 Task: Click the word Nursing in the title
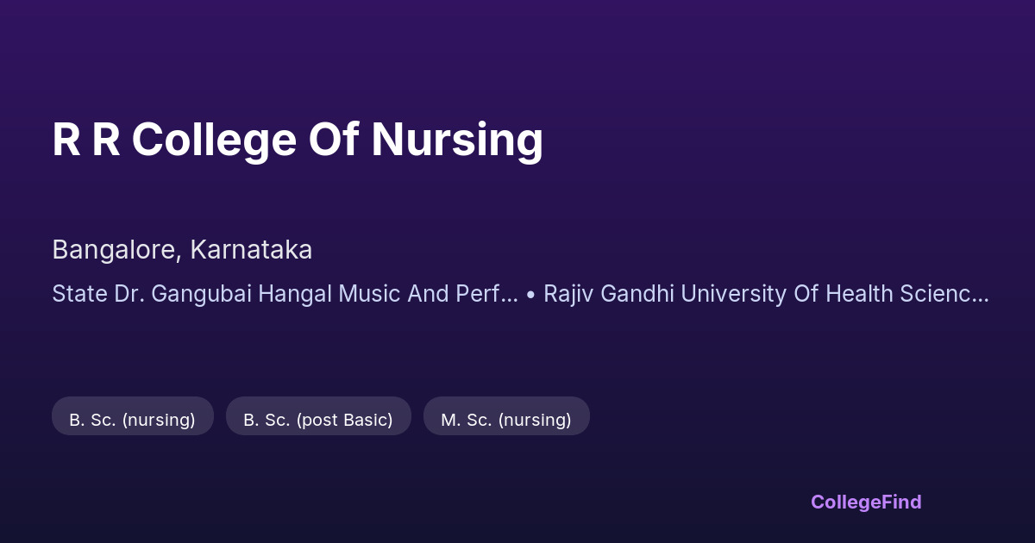click(457, 139)
